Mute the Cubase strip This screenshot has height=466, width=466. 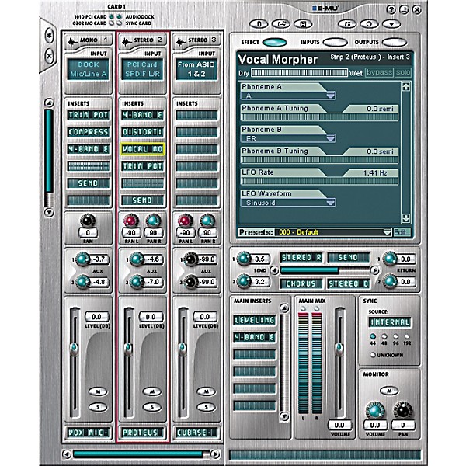[x=206, y=391]
